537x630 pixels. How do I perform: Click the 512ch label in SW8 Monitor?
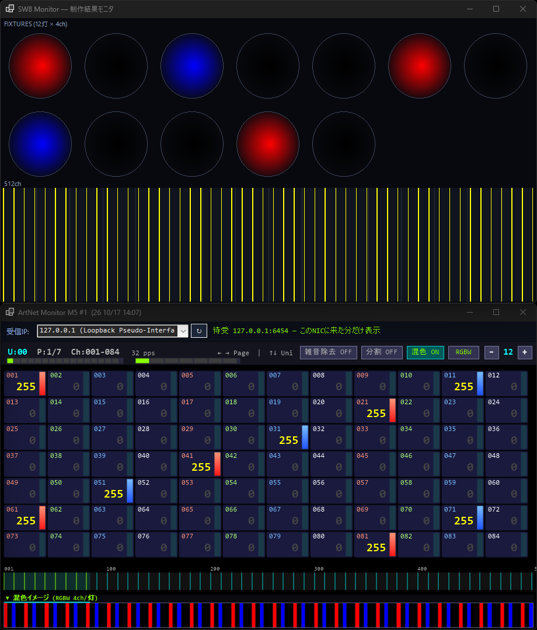[x=12, y=184]
